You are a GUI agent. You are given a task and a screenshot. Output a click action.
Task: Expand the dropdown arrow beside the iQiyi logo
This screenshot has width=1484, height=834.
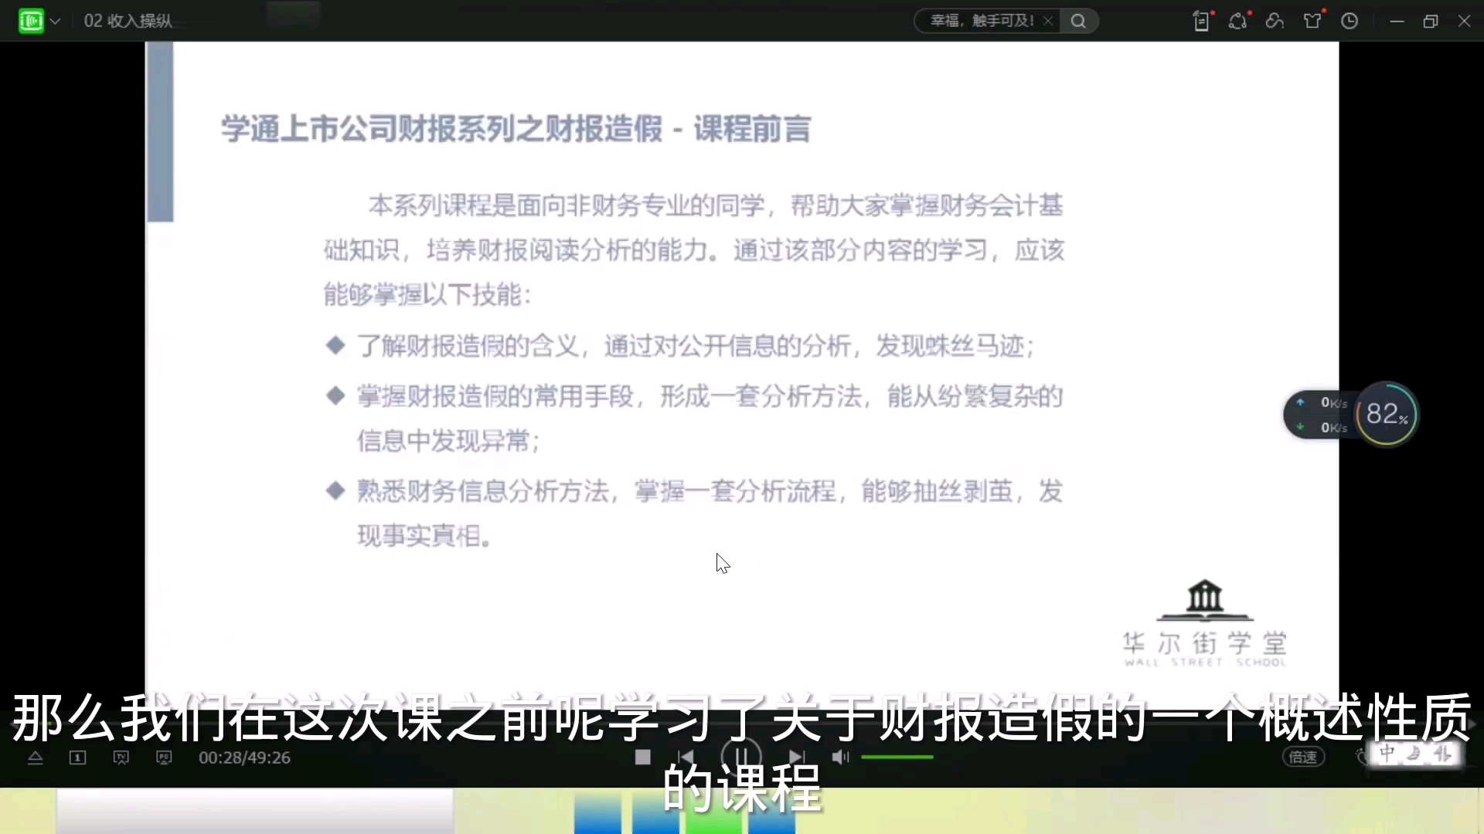pos(56,22)
